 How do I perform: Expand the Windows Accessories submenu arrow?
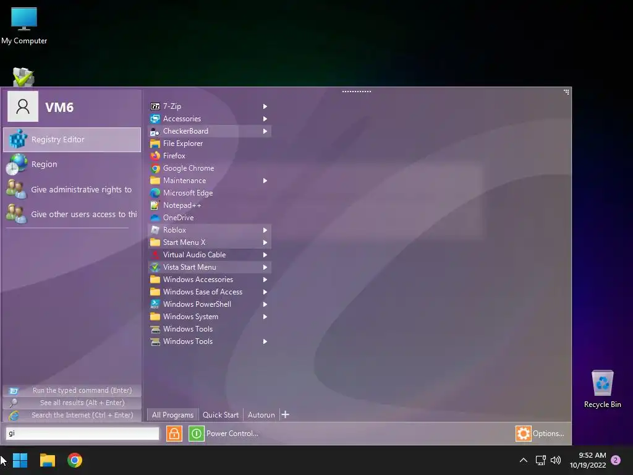point(265,280)
